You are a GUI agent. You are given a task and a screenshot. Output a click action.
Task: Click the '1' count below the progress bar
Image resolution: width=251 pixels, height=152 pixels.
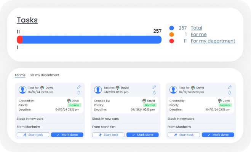coord(18,47)
